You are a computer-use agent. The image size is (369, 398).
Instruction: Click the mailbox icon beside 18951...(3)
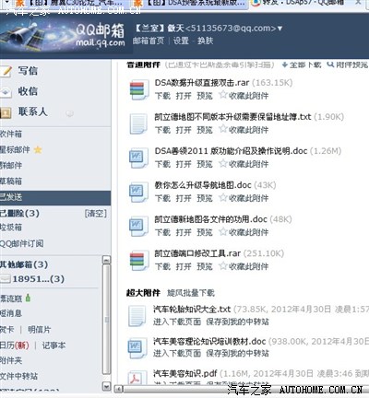point(6,279)
